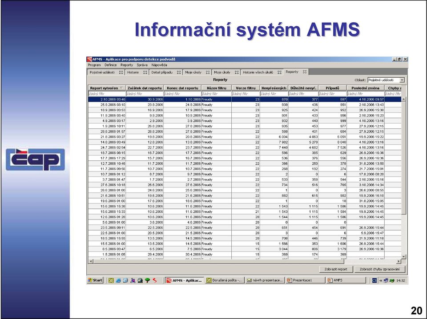The image size is (427, 319).
Task: Switch to Doručená pošta taskbar window
Action: pos(224,280)
